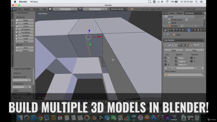Open the All Scenes display dropdown
Viewport: 217px width, 122px height.
194,13
